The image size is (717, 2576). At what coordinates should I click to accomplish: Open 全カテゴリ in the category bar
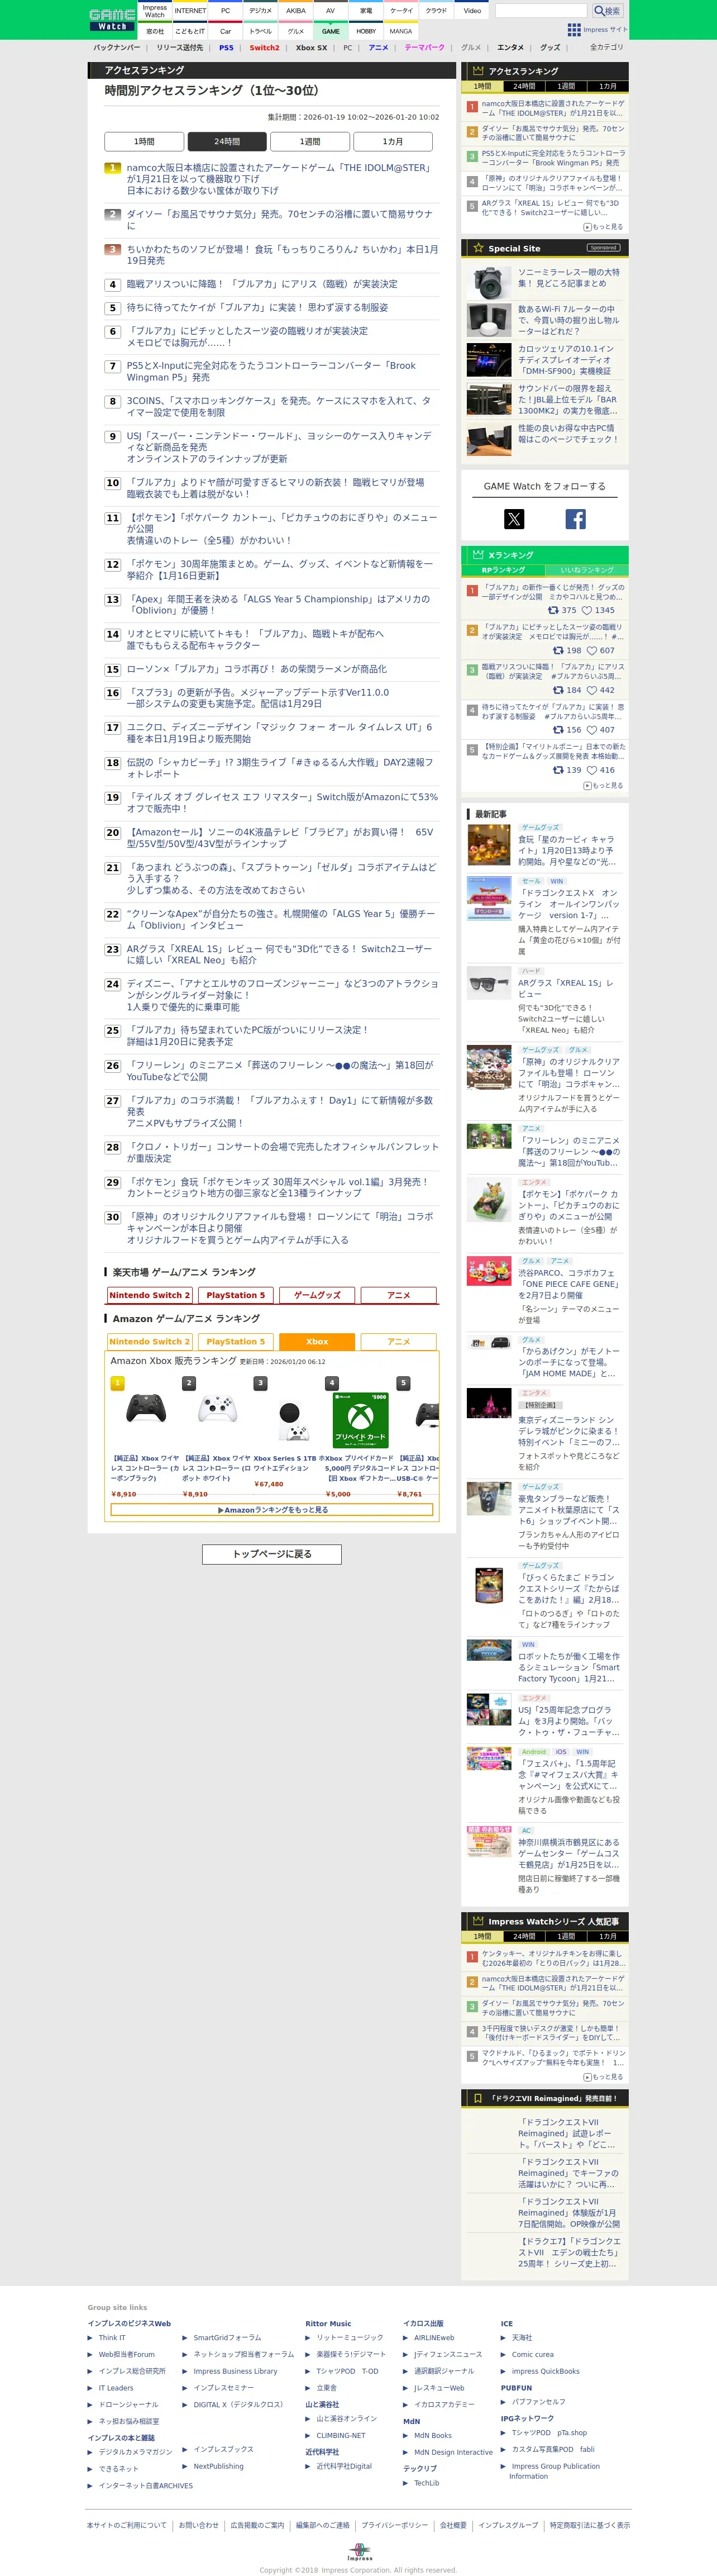pyautogui.click(x=606, y=47)
